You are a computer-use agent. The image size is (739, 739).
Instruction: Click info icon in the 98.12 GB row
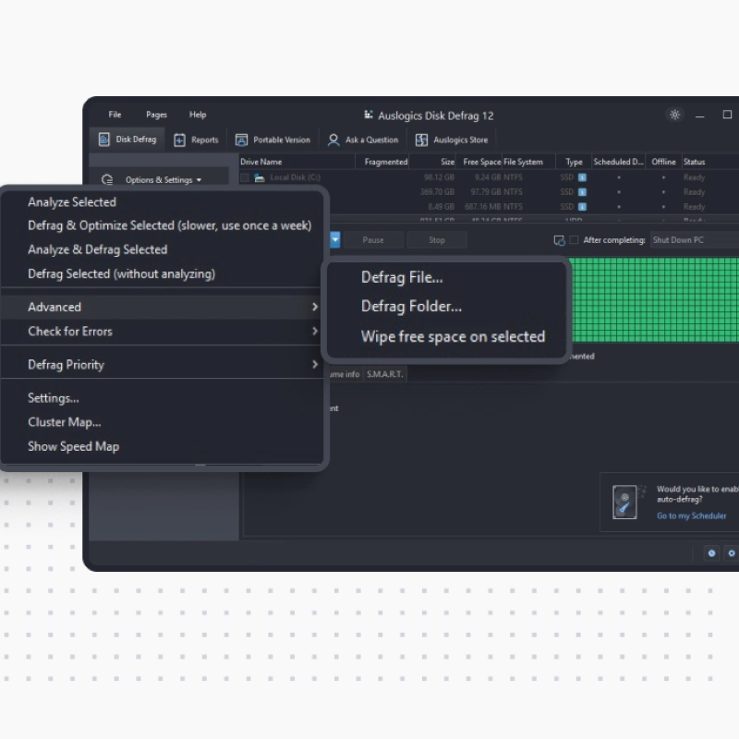click(583, 177)
